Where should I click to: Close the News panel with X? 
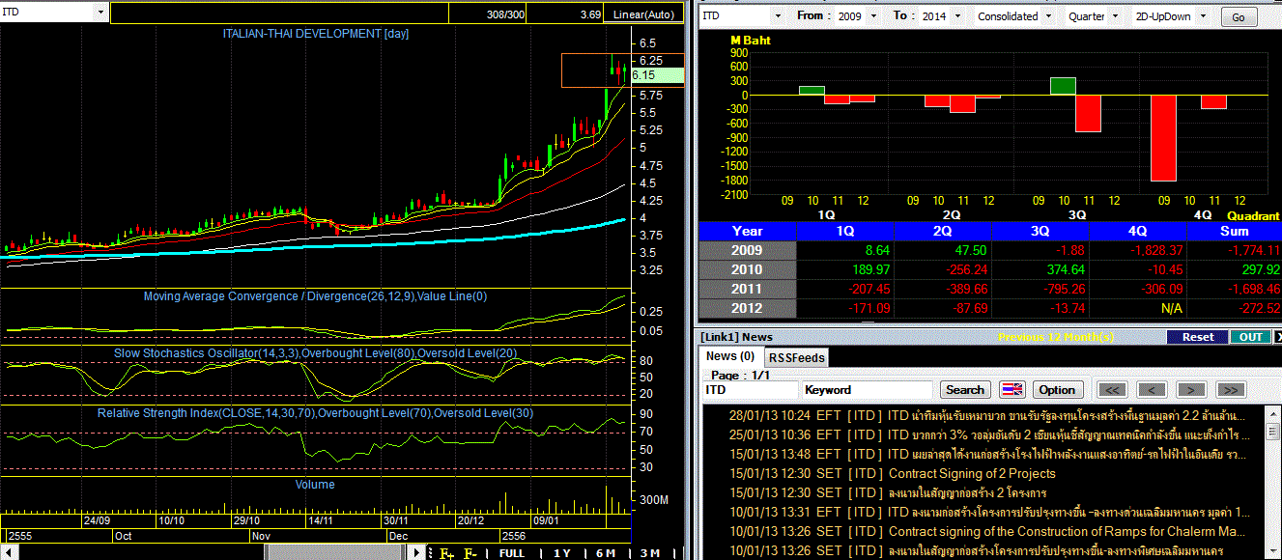1278,337
